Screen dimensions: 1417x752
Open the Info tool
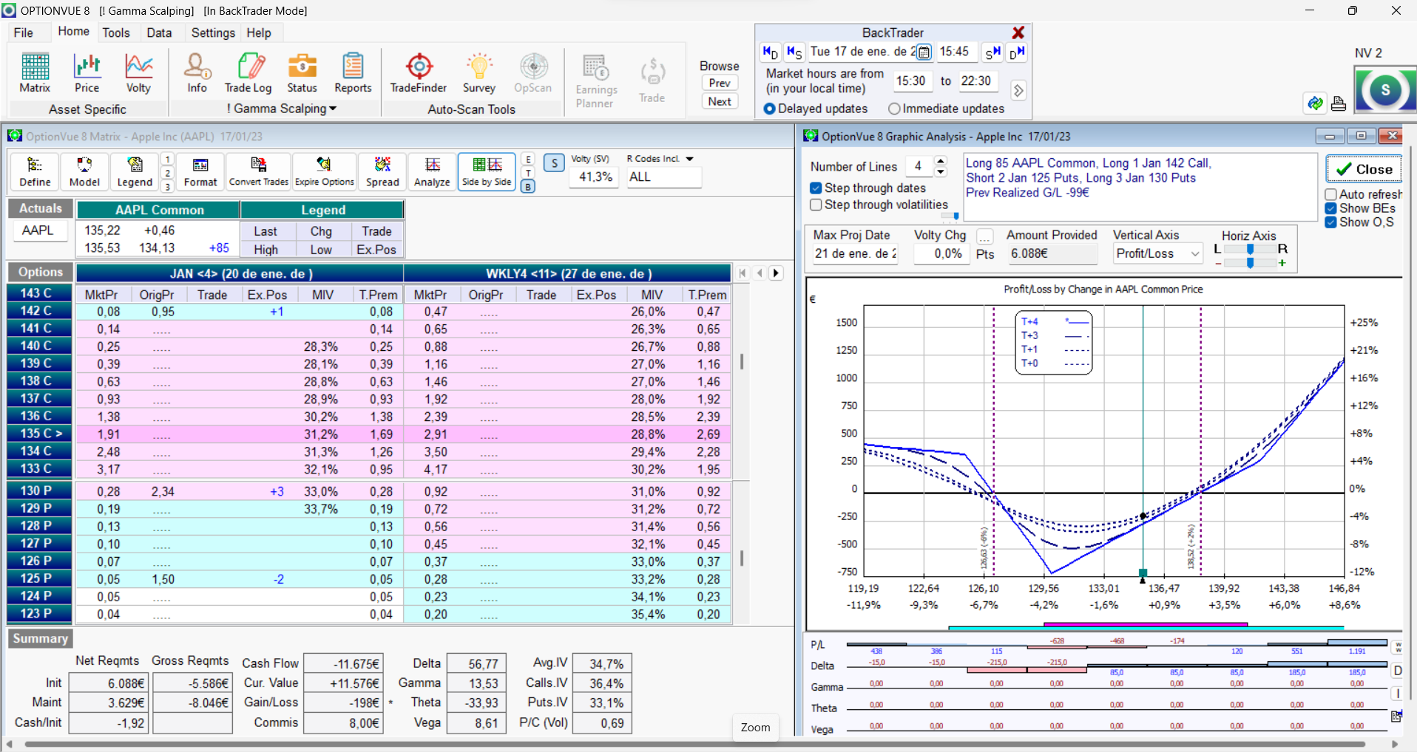(197, 72)
